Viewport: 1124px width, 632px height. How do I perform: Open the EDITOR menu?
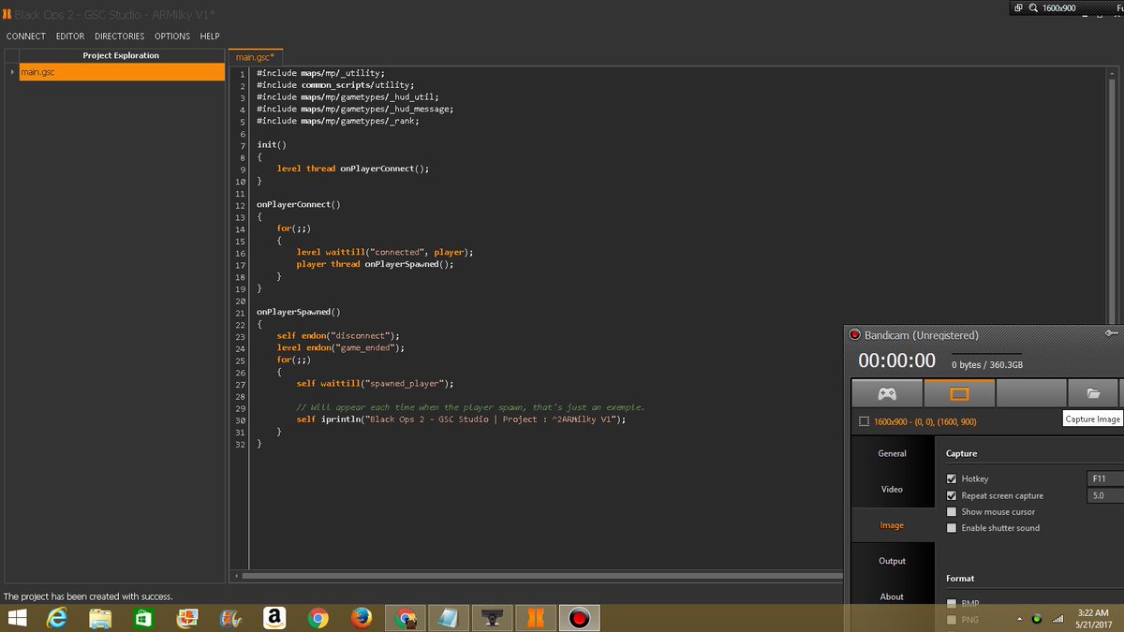point(70,37)
